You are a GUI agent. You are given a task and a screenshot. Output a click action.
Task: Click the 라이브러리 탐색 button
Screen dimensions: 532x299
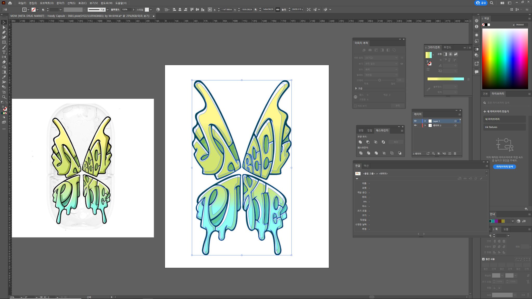pos(504,167)
